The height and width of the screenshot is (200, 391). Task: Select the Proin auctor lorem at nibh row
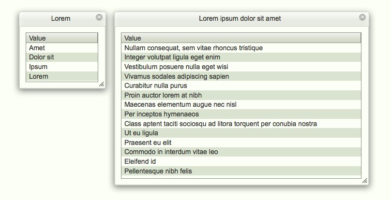pyautogui.click(x=241, y=95)
